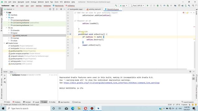Click the Debug app bug icon
The height and width of the screenshot is (111, 198).
click(x=157, y=6)
